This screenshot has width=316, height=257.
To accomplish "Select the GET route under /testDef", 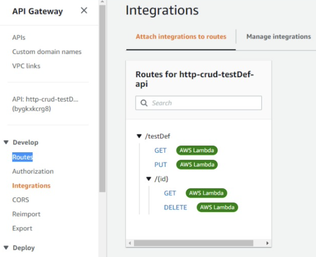I will 160,150.
